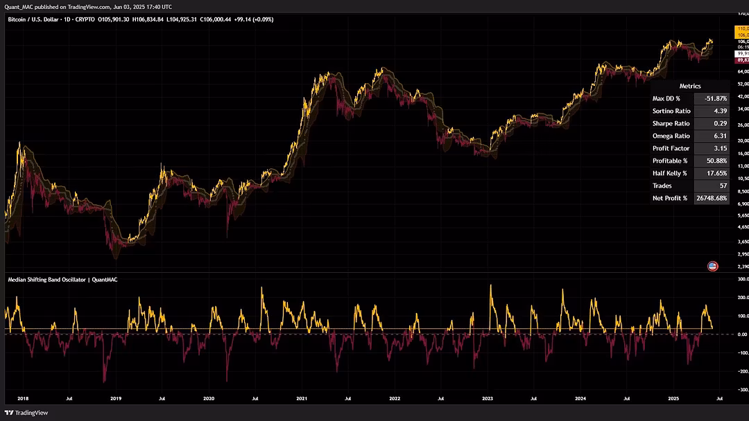Select the Metrics table header
Viewport: 749px width, 421px height.
click(690, 87)
